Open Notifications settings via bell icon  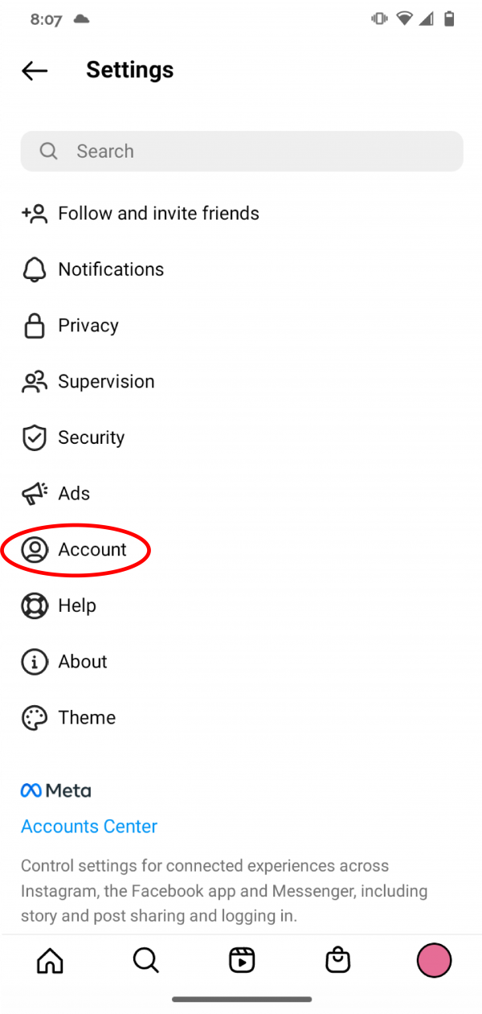click(x=35, y=269)
